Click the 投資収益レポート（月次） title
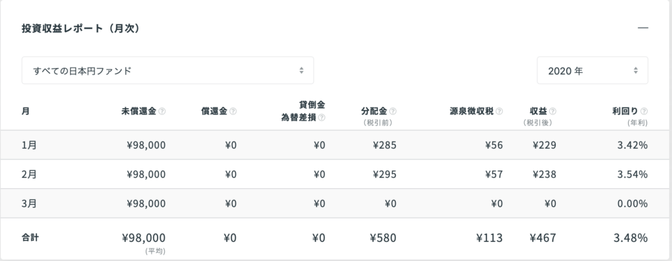 click(81, 28)
